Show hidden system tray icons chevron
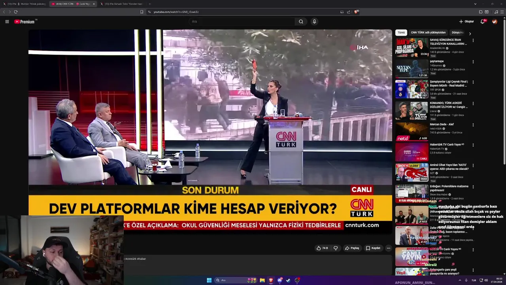The width and height of the screenshot is (506, 285). (459, 280)
